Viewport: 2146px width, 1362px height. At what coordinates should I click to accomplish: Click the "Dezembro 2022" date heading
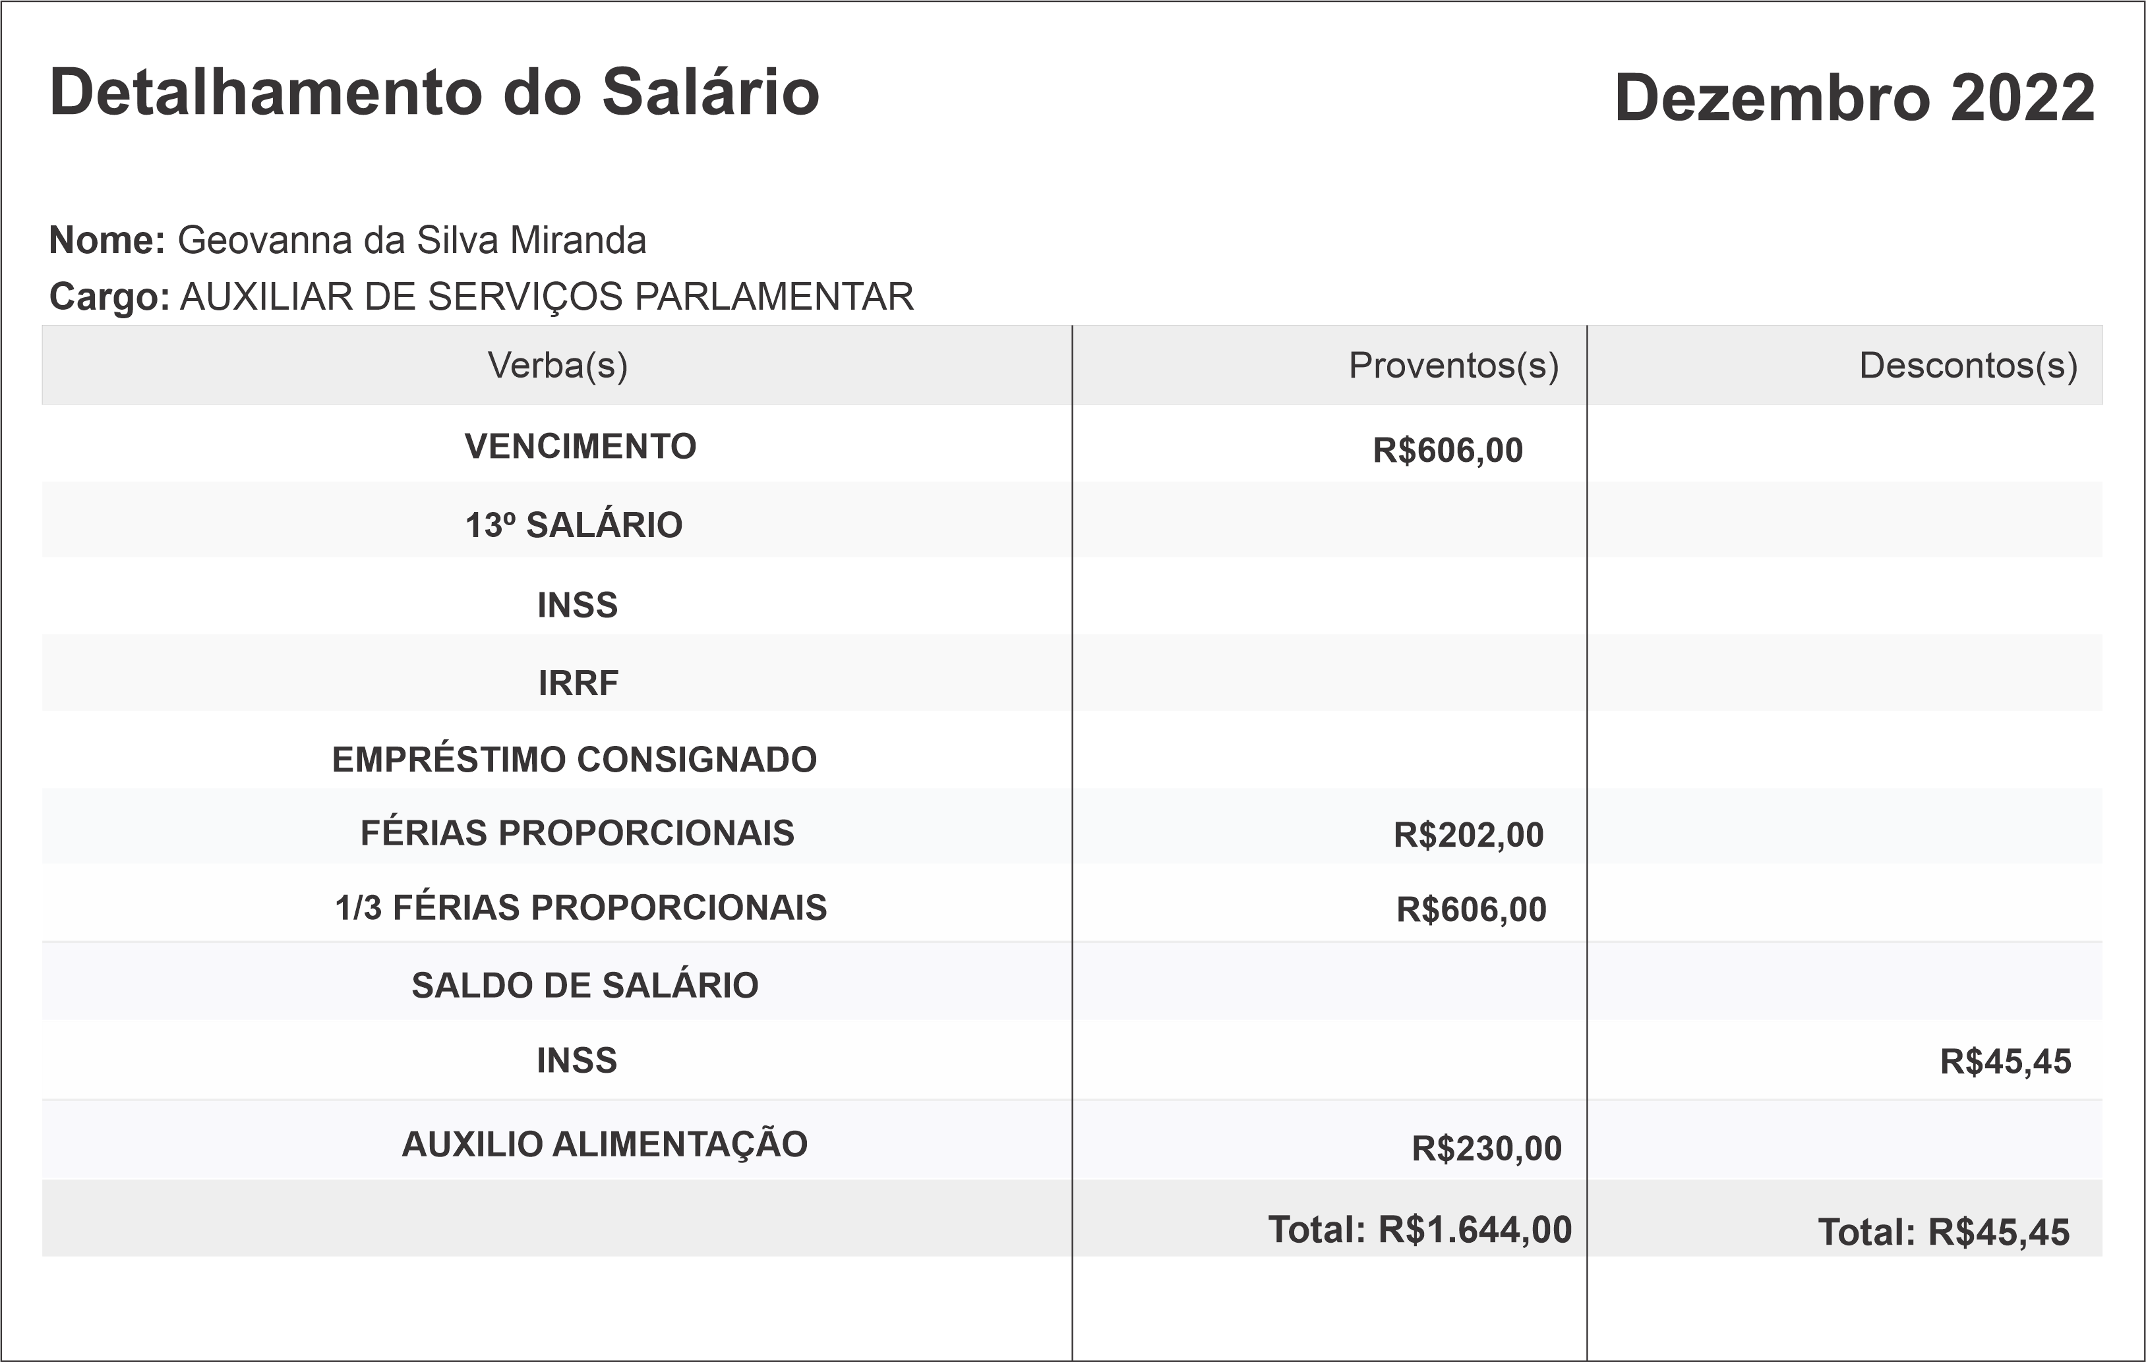coord(1854,97)
